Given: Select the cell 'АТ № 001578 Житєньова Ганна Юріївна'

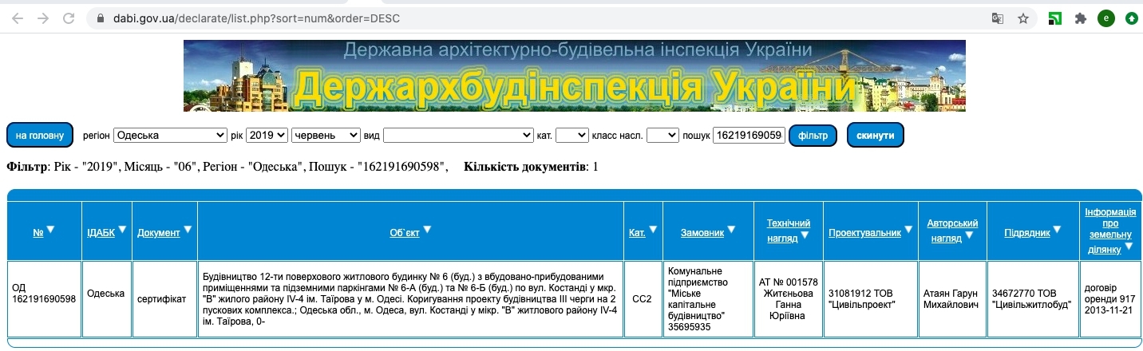Looking at the screenshot, I should pyautogui.click(x=789, y=299).
